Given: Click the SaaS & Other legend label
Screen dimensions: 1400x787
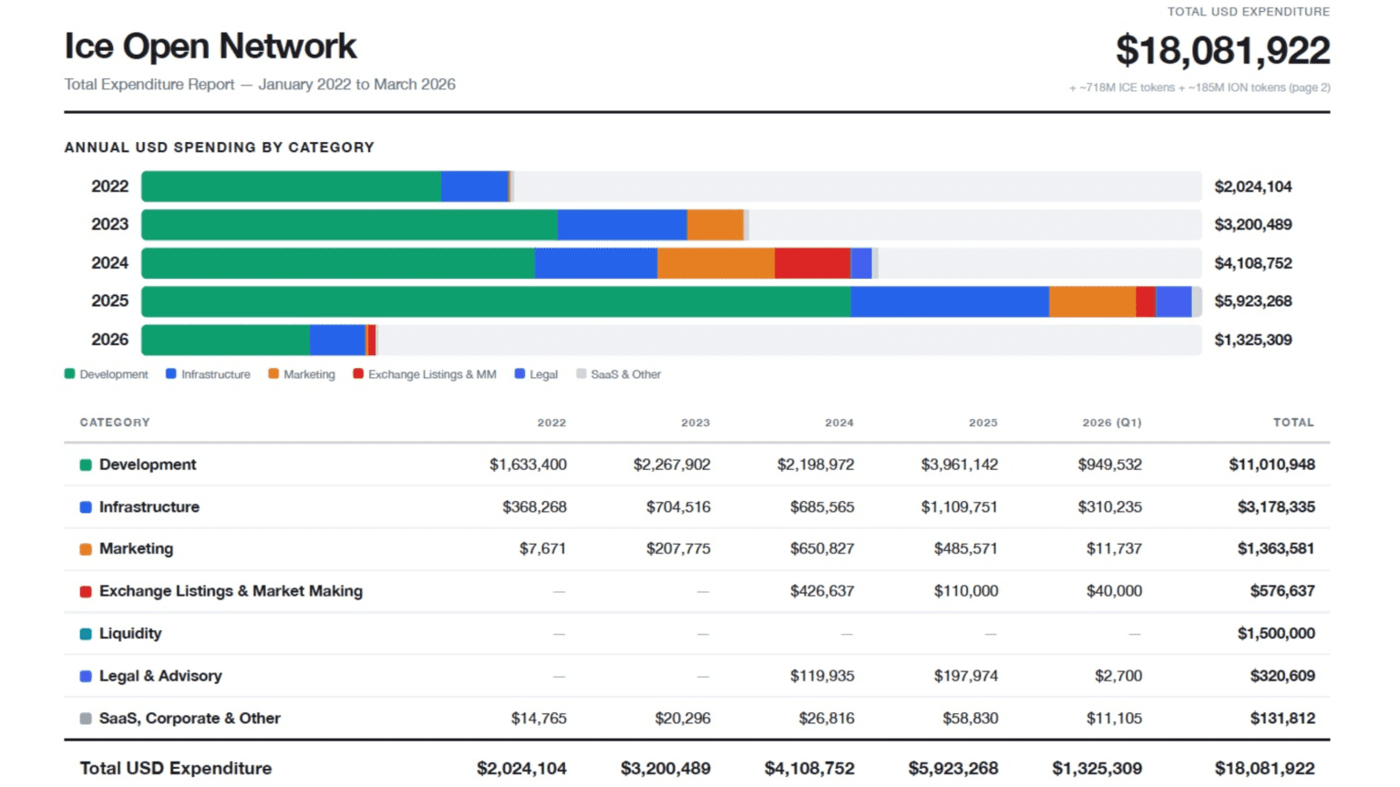Looking at the screenshot, I should click(625, 374).
